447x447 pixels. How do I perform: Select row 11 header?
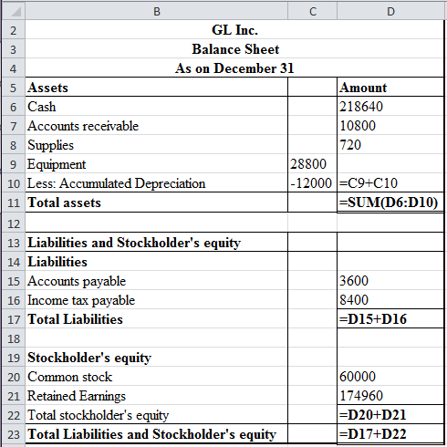point(13,203)
